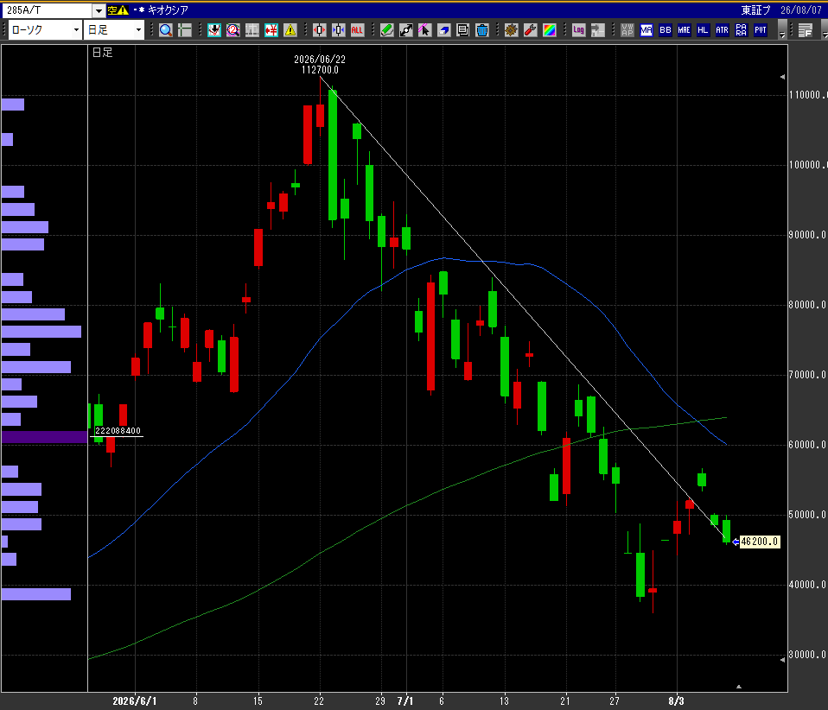Click the grey arrow step chart icon

[x=598, y=30]
